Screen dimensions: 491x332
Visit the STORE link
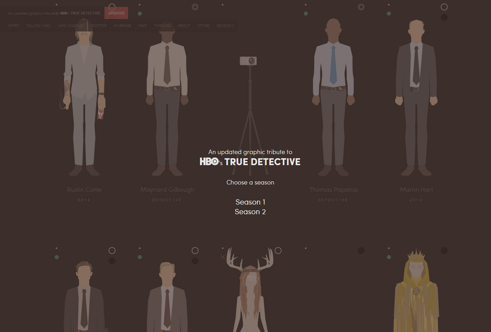click(x=203, y=26)
